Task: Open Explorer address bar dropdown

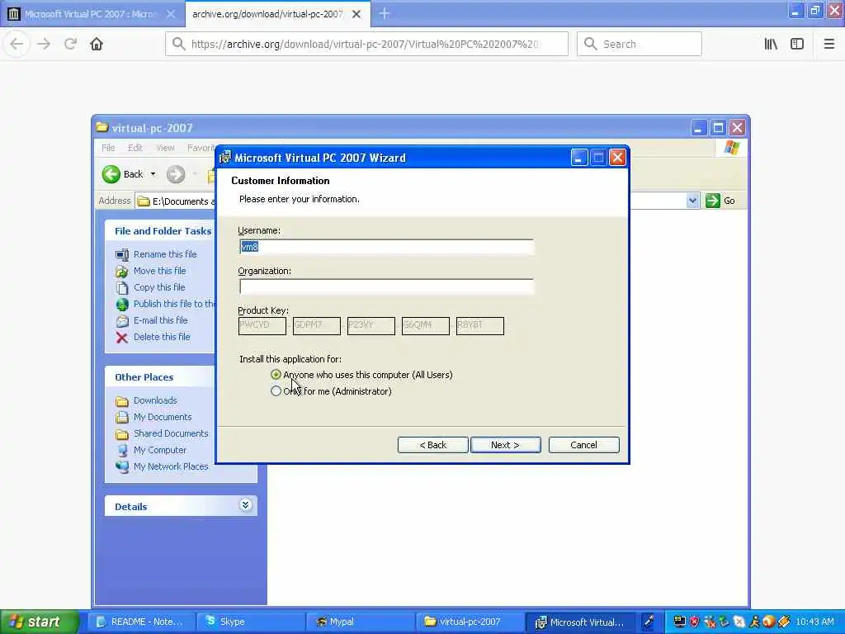Action: tap(692, 201)
